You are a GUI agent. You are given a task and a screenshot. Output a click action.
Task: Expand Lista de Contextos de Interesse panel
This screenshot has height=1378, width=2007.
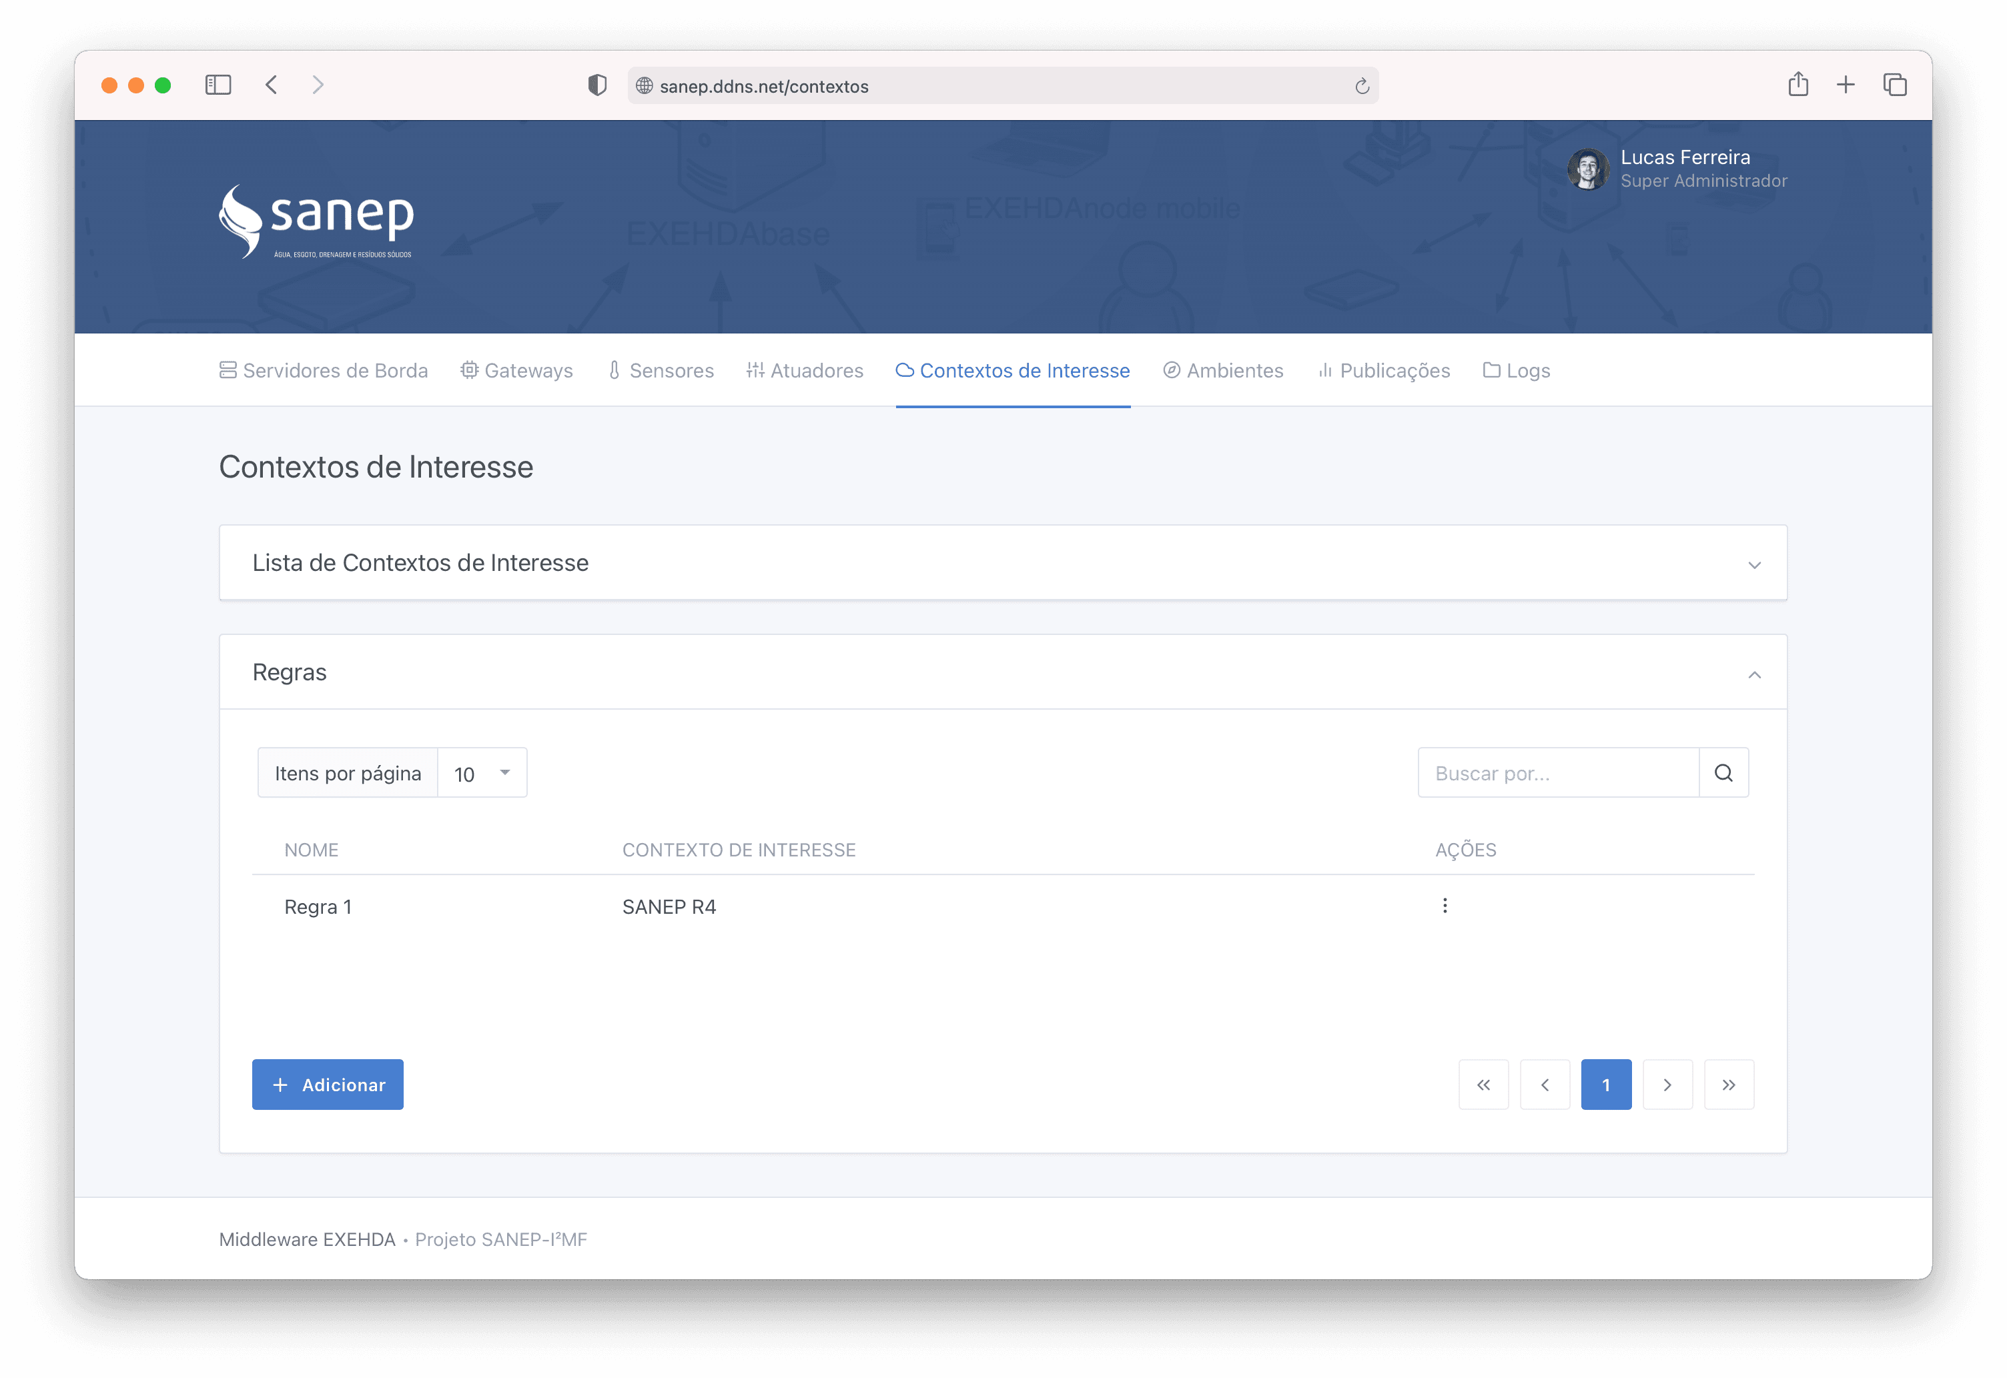coord(1754,565)
